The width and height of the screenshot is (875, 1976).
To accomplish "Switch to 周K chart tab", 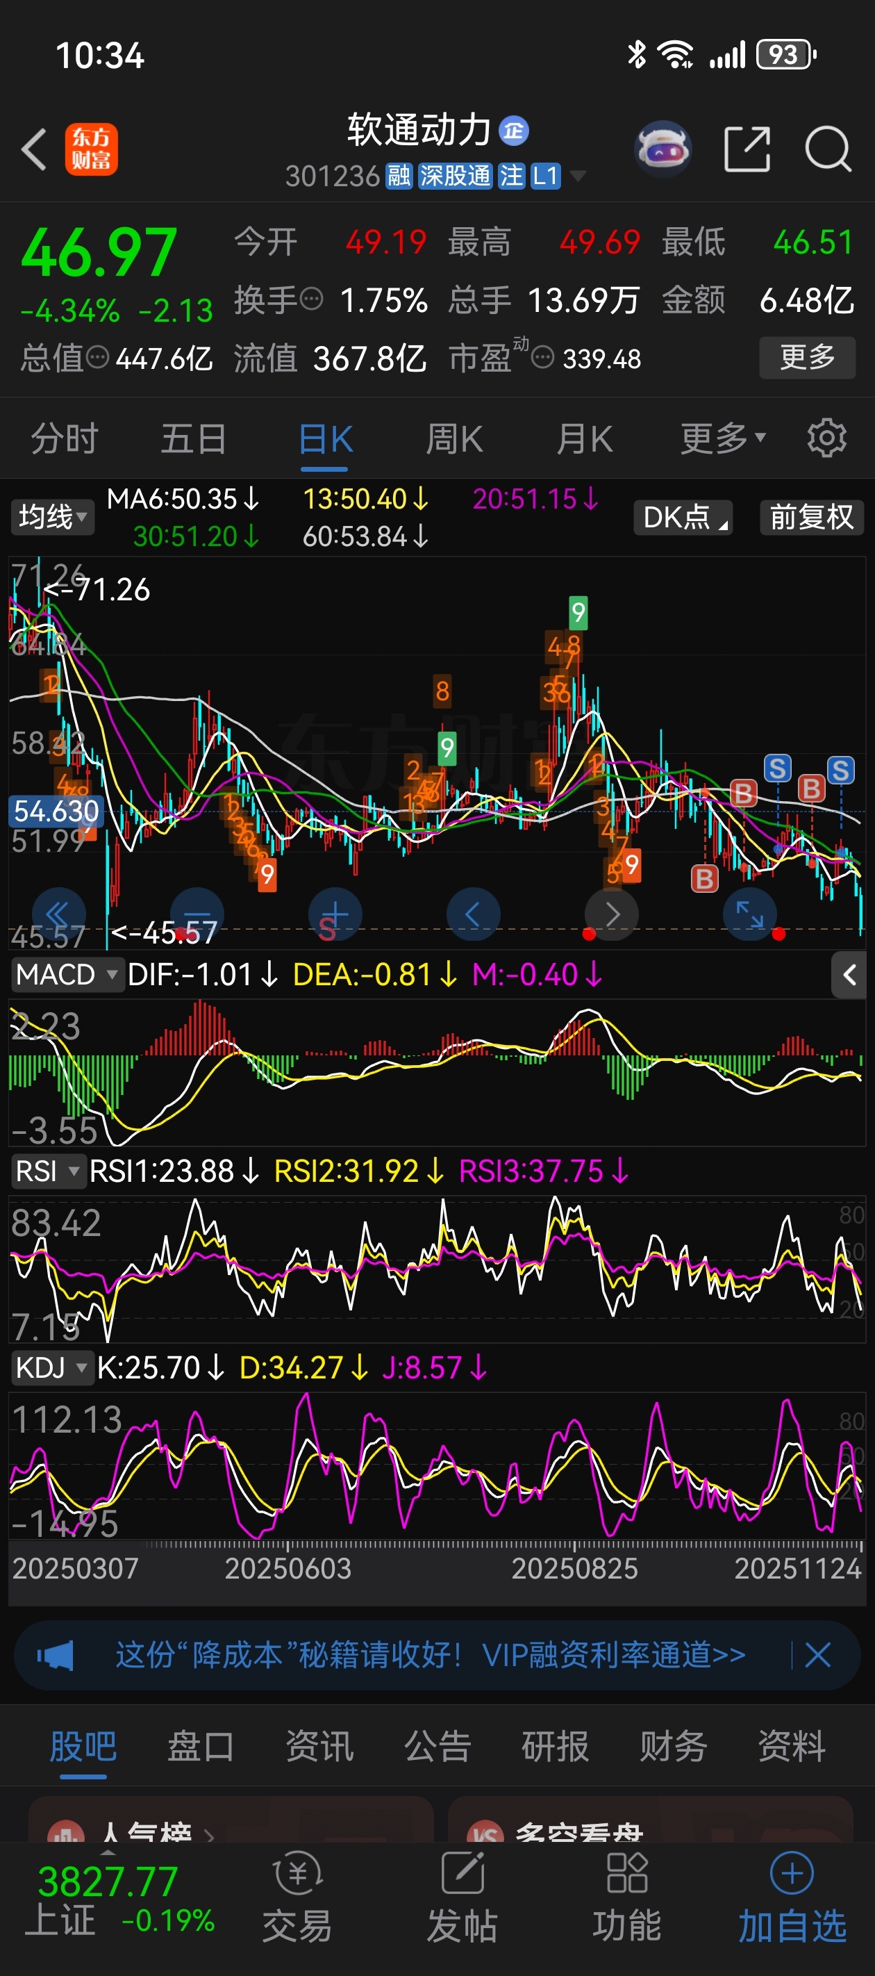I will pos(454,439).
